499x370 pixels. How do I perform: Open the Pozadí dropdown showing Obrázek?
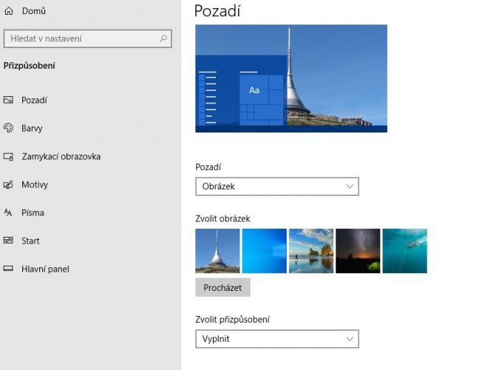tap(277, 186)
